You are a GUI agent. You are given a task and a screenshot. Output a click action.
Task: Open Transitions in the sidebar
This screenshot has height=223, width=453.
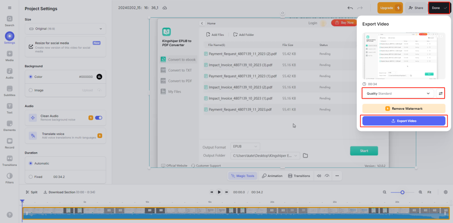(x=10, y=161)
